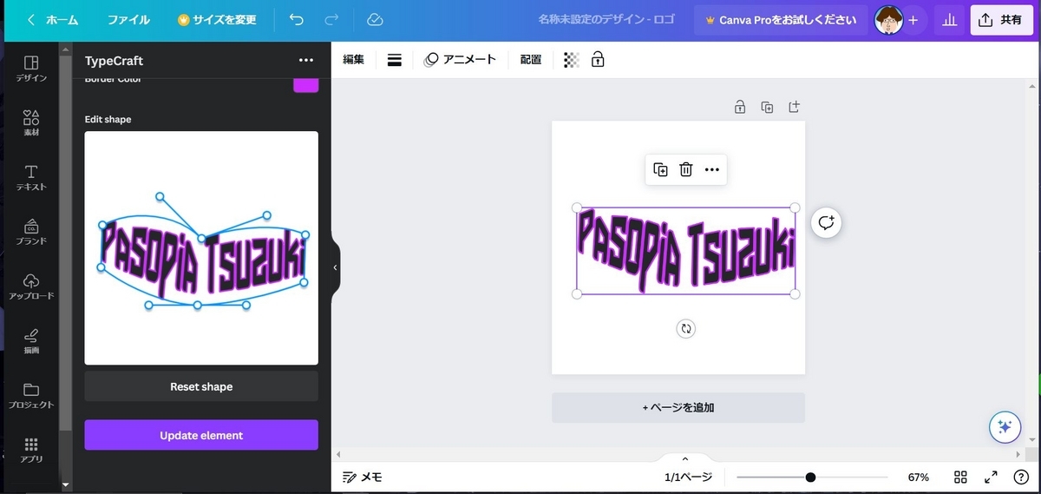1041x494 pixels.
Task: Open アニメート animation options
Action: click(x=460, y=59)
